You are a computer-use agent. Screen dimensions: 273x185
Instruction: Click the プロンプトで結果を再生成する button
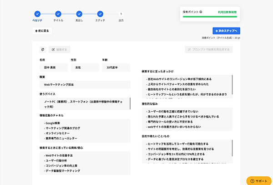[209, 49]
